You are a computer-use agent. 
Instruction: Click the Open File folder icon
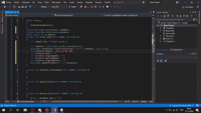pyautogui.click(x=19, y=7)
